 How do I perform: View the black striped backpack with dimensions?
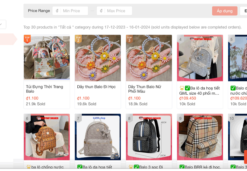tap(149, 137)
